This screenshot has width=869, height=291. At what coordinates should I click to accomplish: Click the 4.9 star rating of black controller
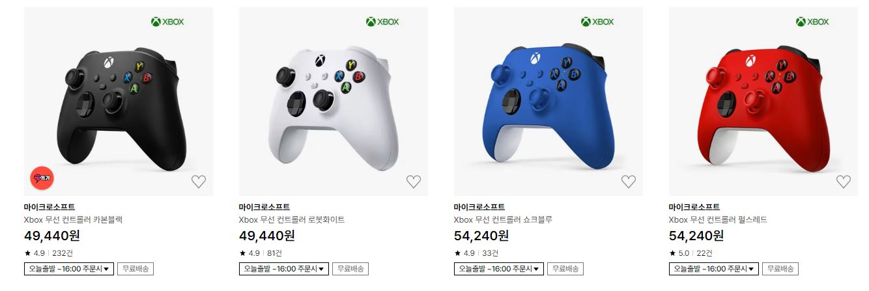click(x=35, y=253)
